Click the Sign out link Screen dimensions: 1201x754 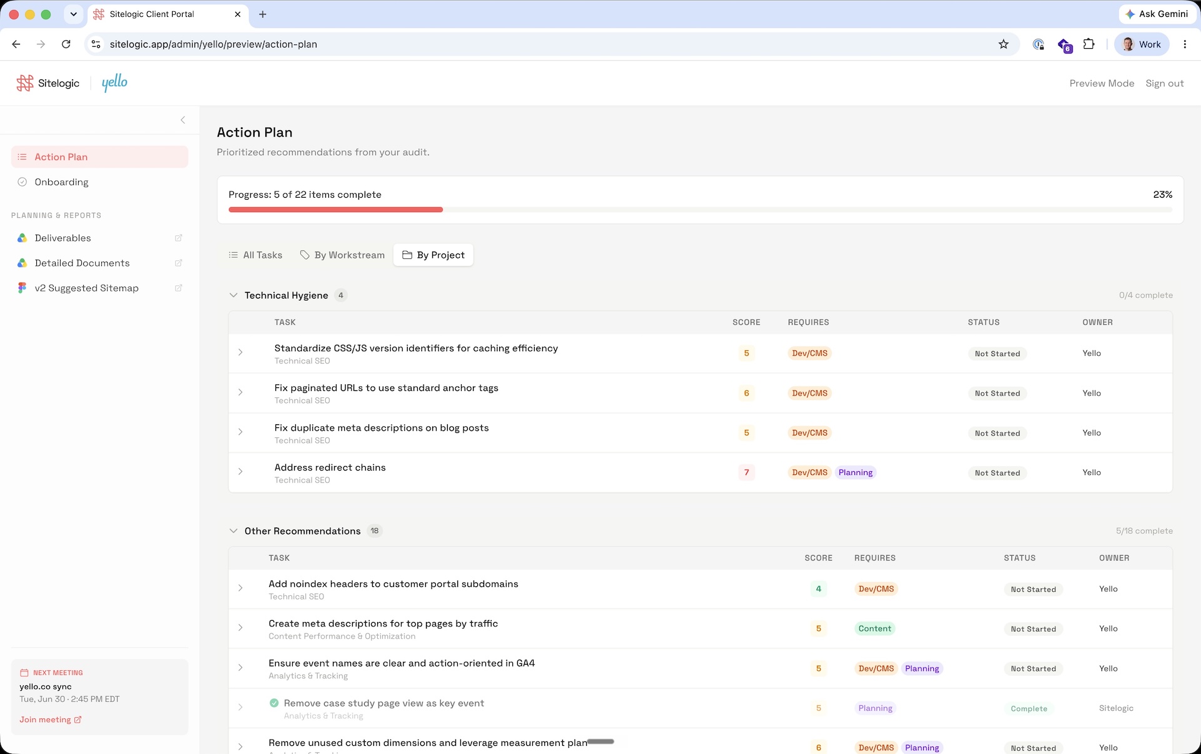(x=1164, y=83)
